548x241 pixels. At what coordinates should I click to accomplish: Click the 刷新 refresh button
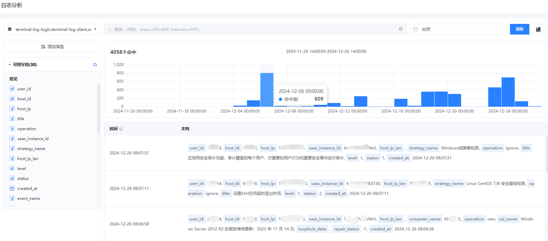(519, 29)
